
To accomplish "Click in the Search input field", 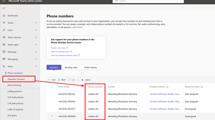I will point(148,1).
